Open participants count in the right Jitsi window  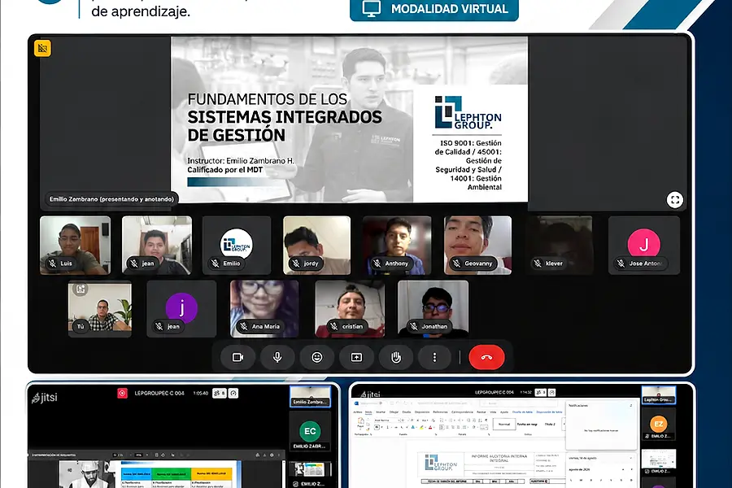pos(541,392)
